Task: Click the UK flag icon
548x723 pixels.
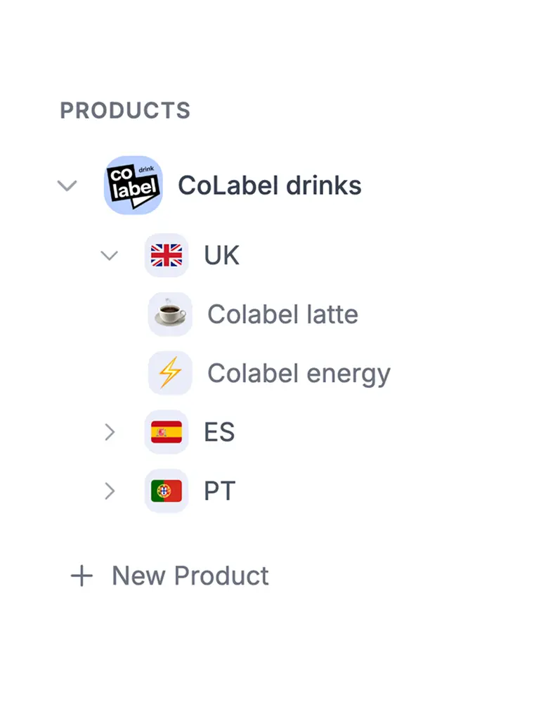Action: click(167, 255)
